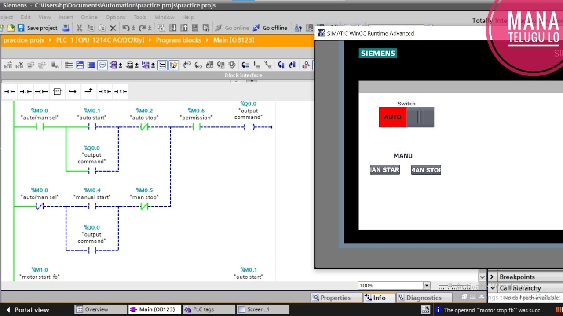Open the Tools menu

pyautogui.click(x=140, y=17)
